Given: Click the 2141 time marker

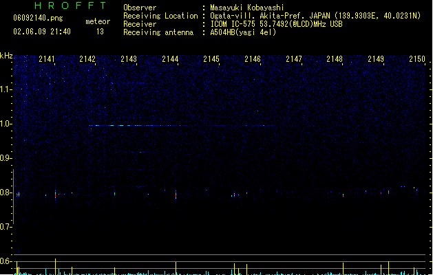Looking at the screenshot, I should (x=47, y=59).
